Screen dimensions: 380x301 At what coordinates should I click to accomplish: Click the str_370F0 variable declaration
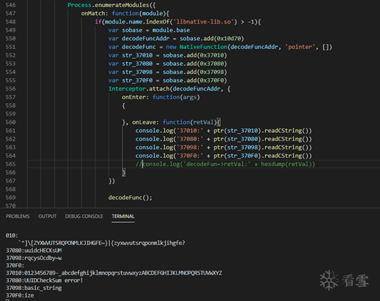click(x=137, y=80)
